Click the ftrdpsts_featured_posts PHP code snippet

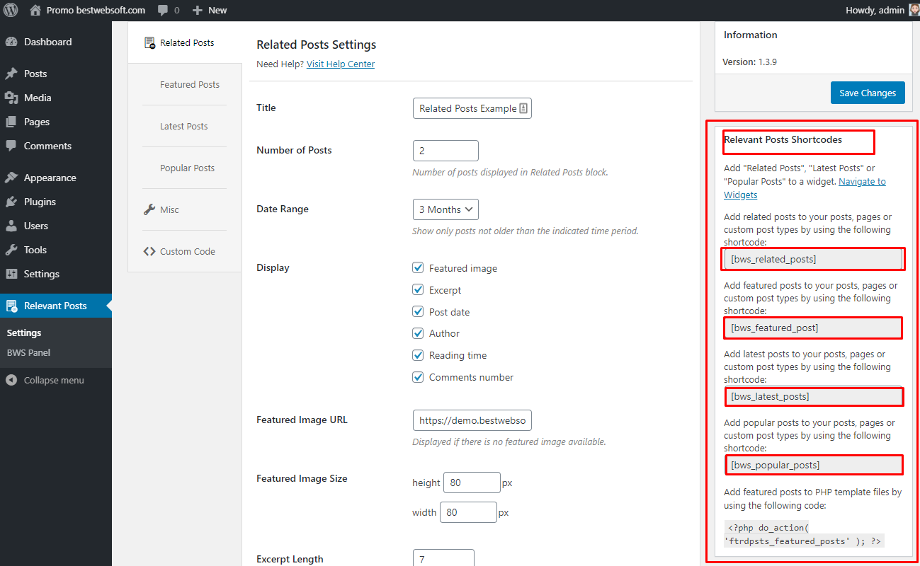pos(805,534)
